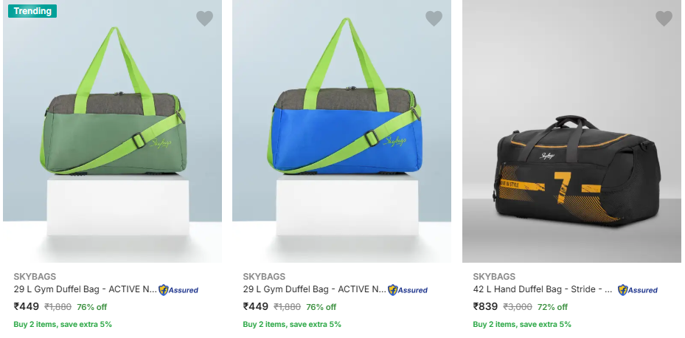The image size is (685, 338).
Task: Click Buy 2 items offer under blue bag
Action: [x=292, y=325]
